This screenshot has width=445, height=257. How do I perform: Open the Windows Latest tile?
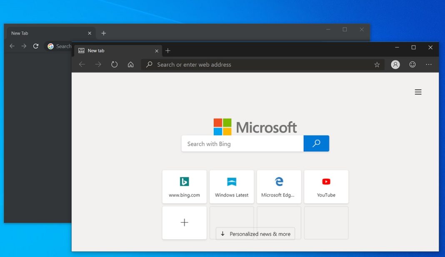232,187
